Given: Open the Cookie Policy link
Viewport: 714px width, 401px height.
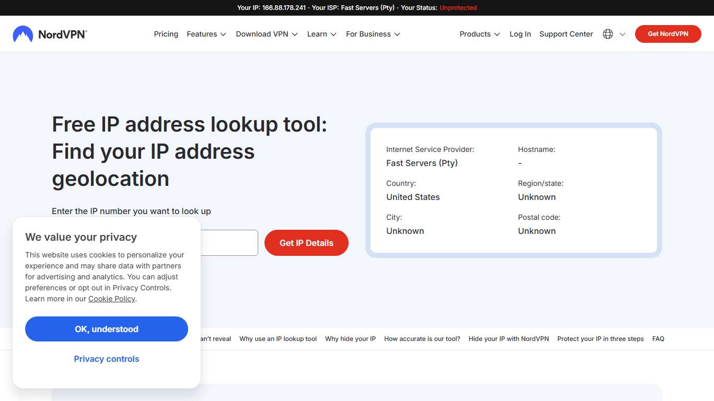Looking at the screenshot, I should (111, 299).
